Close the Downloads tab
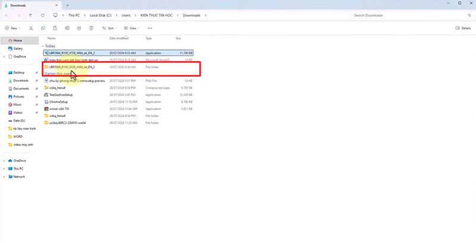This screenshot has width=476, height=243. click(57, 5)
